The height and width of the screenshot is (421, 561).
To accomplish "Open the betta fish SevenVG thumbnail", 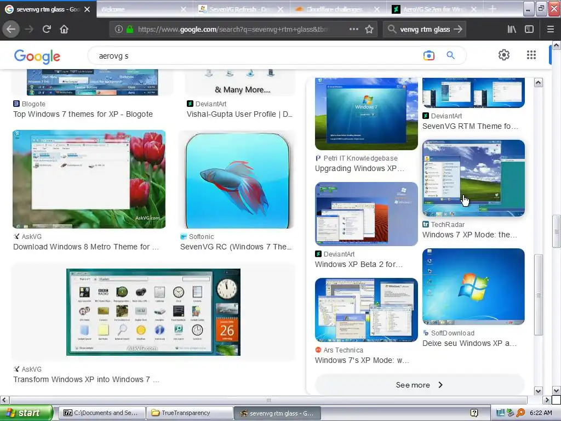I will pos(238,180).
